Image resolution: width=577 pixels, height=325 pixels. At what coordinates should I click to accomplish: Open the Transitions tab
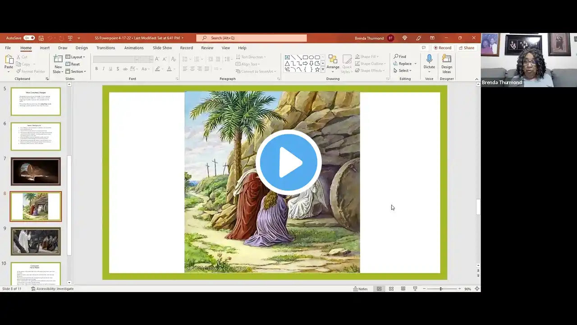105,48
